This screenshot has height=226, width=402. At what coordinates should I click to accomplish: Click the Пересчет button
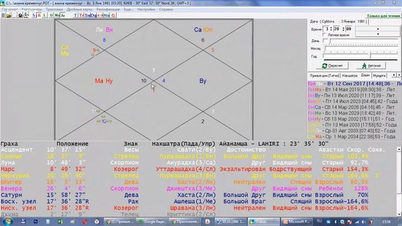(x=332, y=66)
